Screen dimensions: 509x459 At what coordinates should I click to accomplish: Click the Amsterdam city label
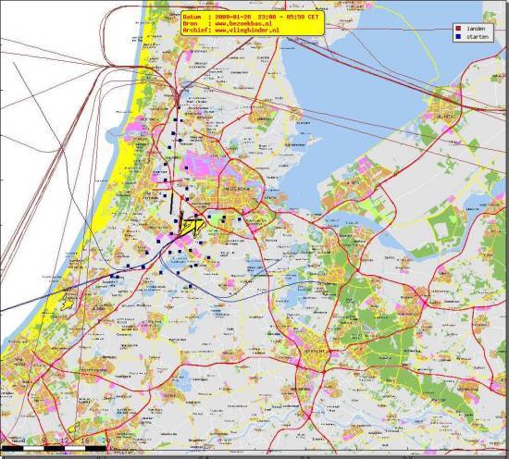click(238, 188)
